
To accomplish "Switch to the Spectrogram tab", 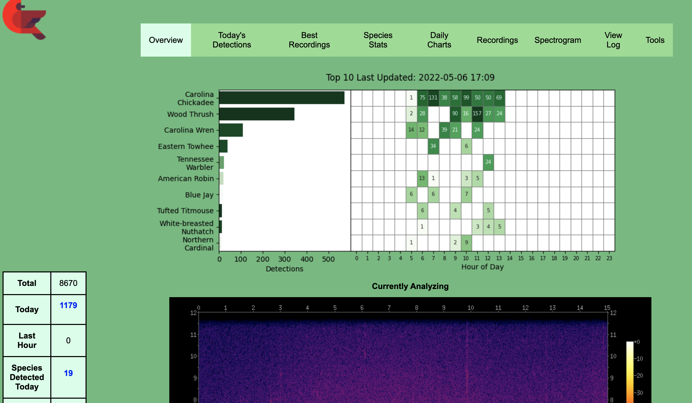I will [557, 40].
